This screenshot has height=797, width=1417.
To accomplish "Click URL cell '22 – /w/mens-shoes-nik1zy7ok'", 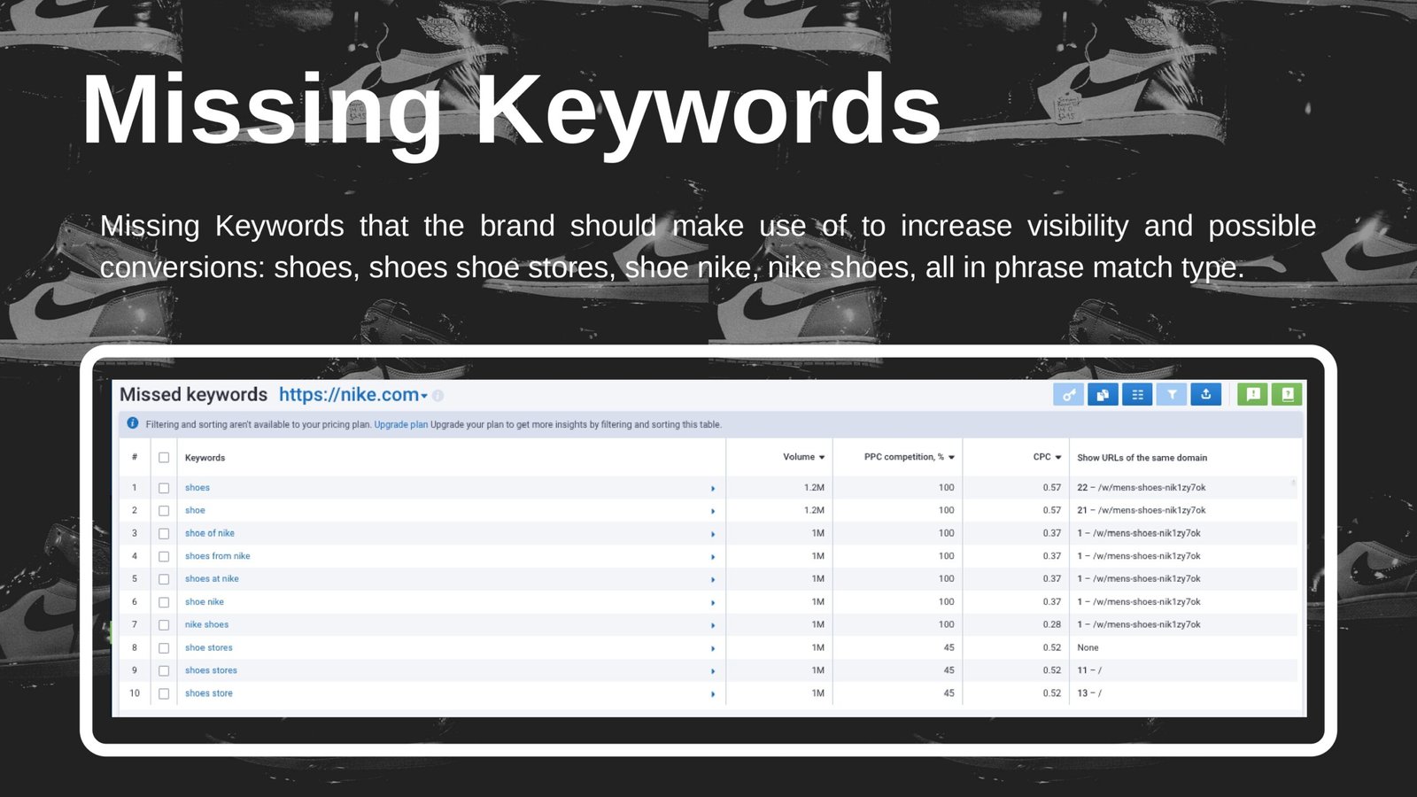I will [x=1141, y=488].
